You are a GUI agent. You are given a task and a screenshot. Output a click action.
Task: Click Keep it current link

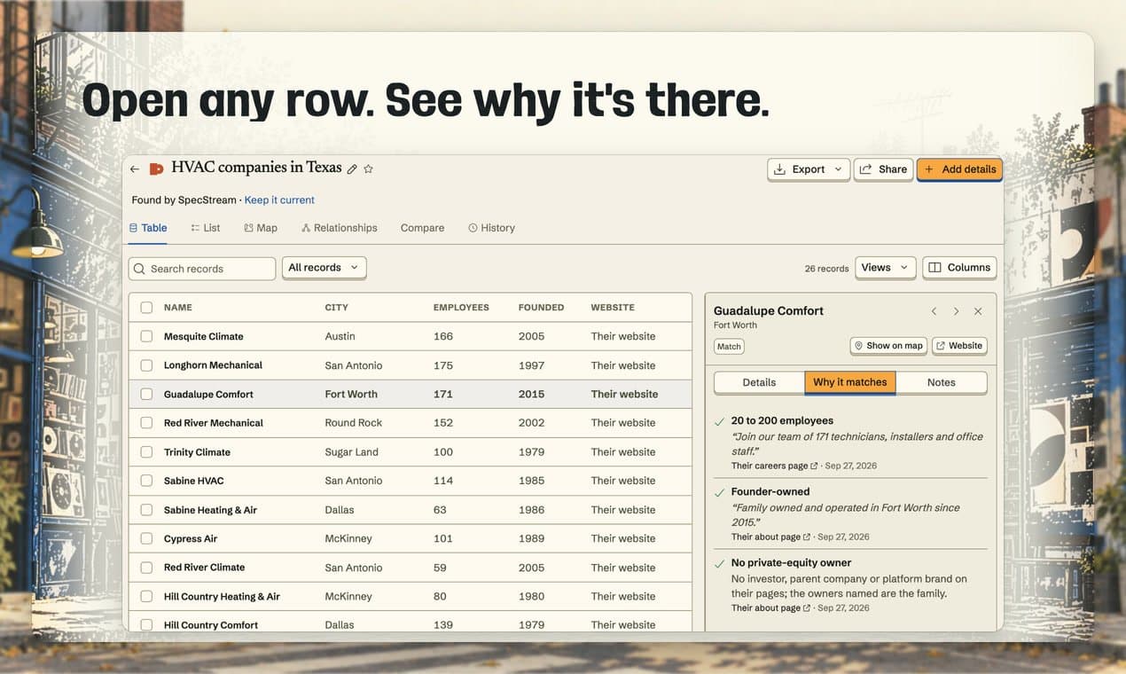(x=279, y=200)
